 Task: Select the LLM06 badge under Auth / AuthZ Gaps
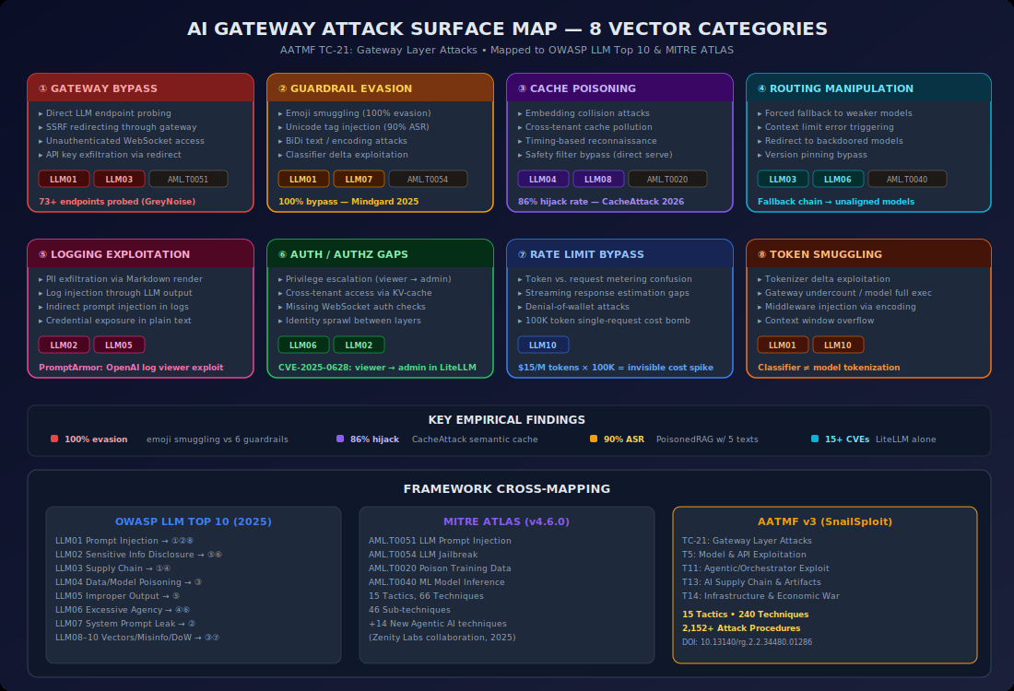pyautogui.click(x=302, y=345)
